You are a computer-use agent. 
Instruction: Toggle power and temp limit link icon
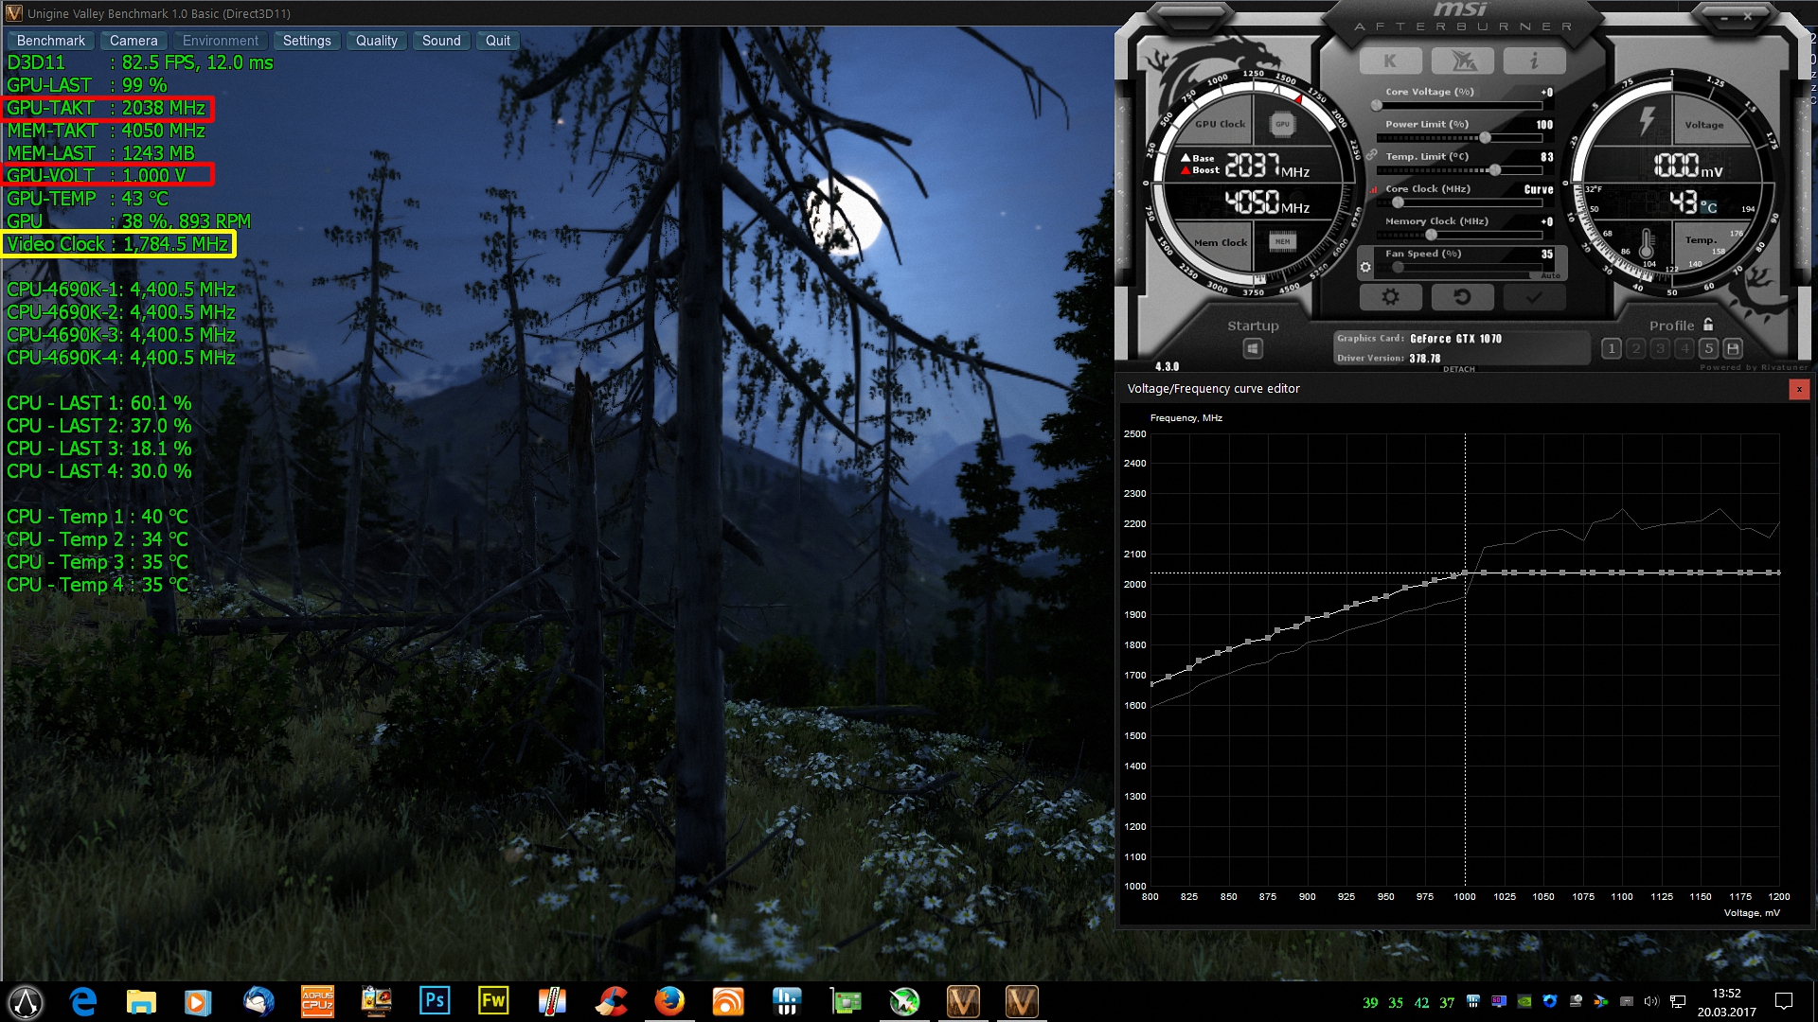[1371, 155]
